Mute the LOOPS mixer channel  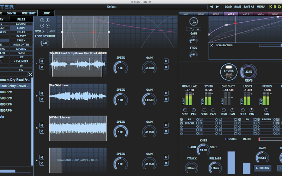[x=242, y=103]
